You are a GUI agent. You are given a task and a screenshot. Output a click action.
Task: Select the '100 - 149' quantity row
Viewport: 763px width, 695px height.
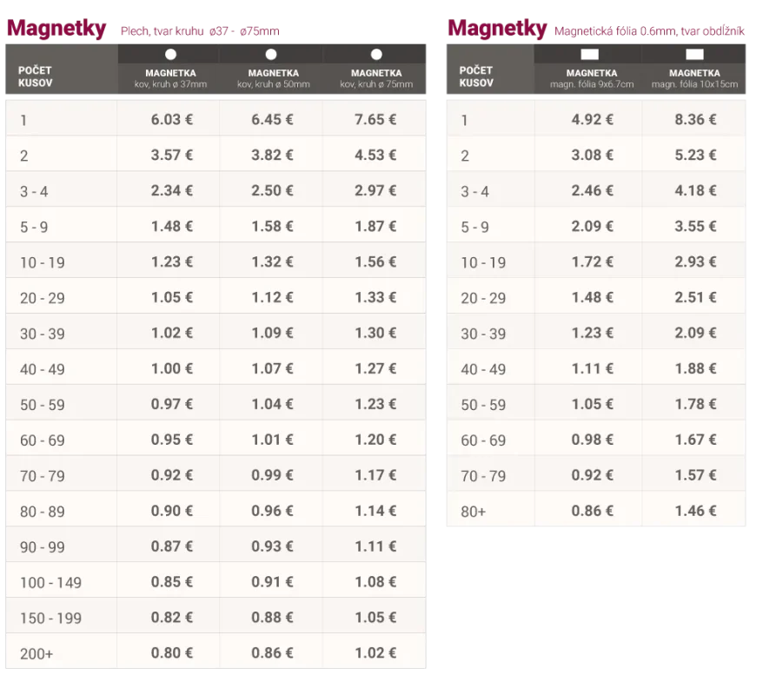[x=50, y=582]
